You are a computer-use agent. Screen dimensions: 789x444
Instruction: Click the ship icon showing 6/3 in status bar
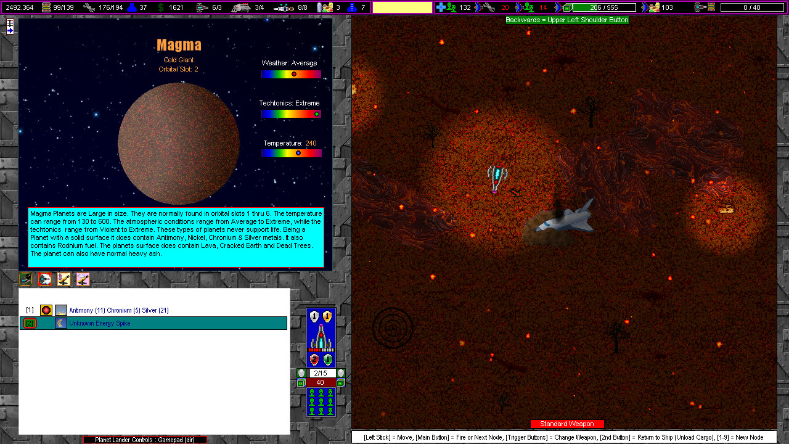pos(200,7)
